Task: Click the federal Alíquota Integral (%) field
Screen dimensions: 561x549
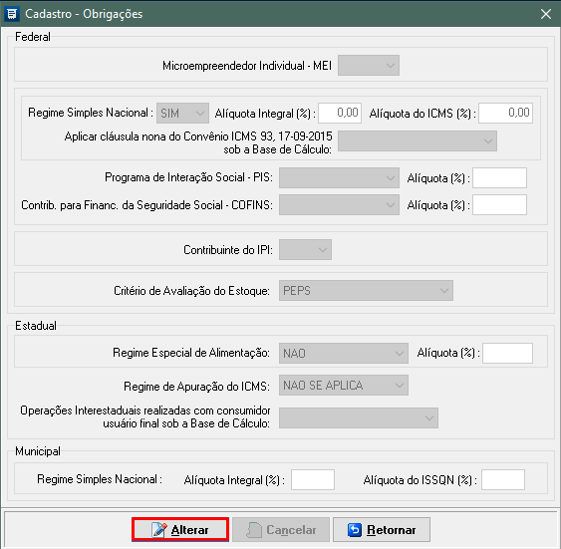Action: pos(340,113)
